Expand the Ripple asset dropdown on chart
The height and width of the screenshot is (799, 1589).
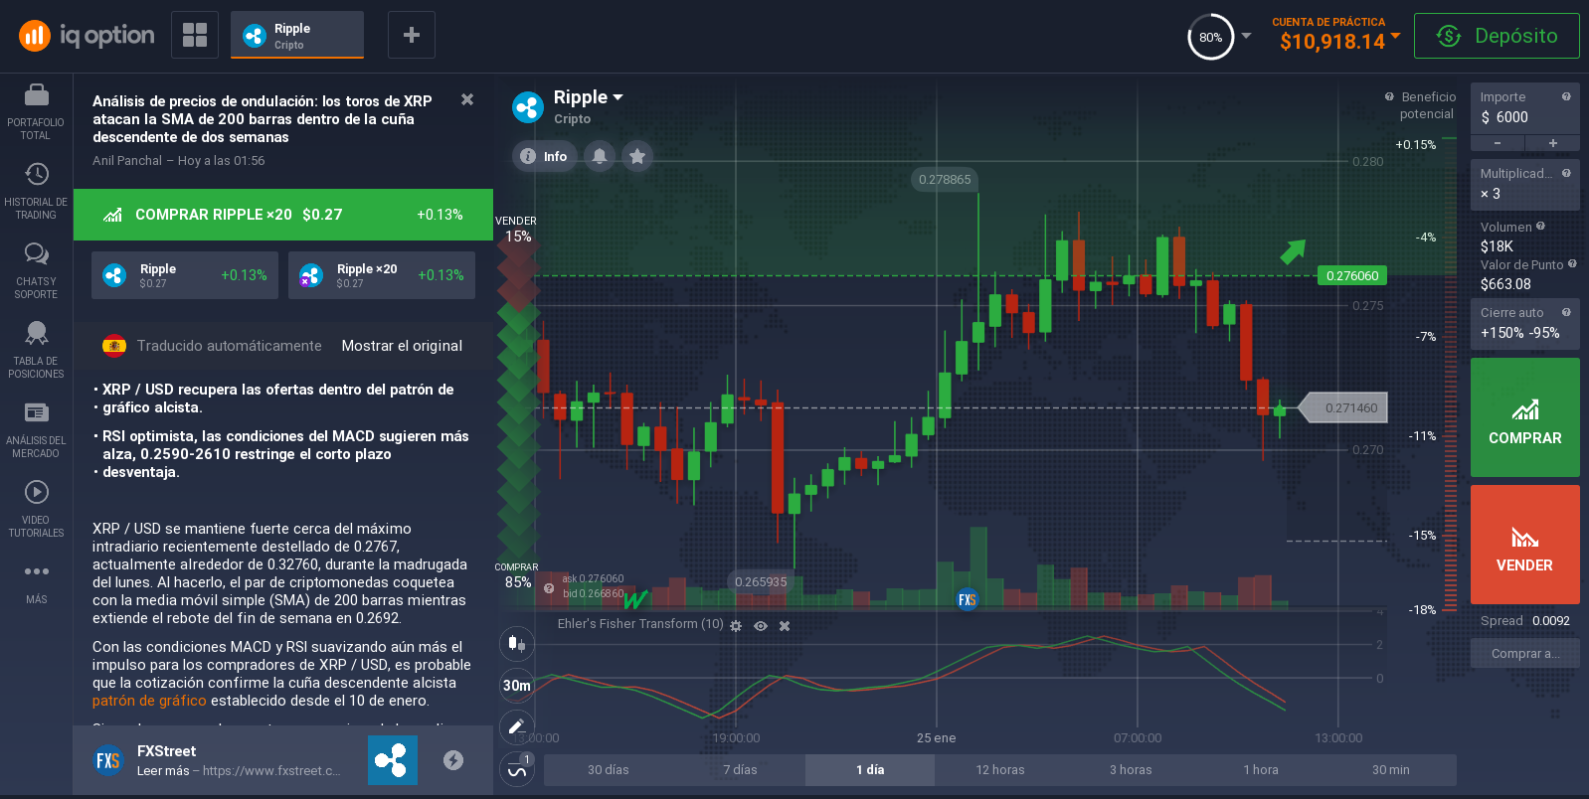point(618,97)
